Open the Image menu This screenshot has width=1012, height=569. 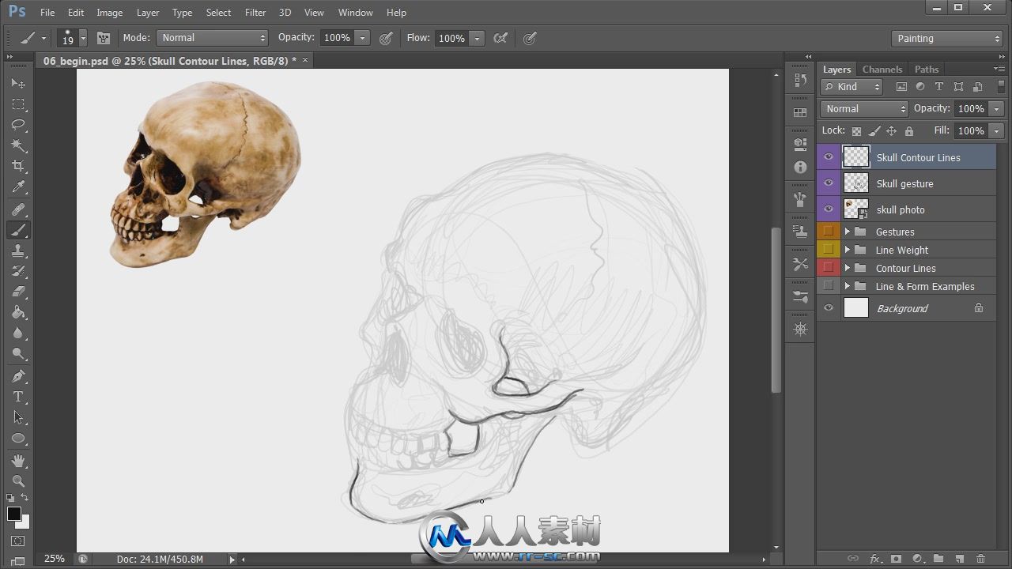[x=109, y=13]
